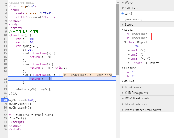Image resolution: width=174 pixels, height=138 pixels.
Task: Select the sum3 call stack frame
Action: [x=147, y=14]
